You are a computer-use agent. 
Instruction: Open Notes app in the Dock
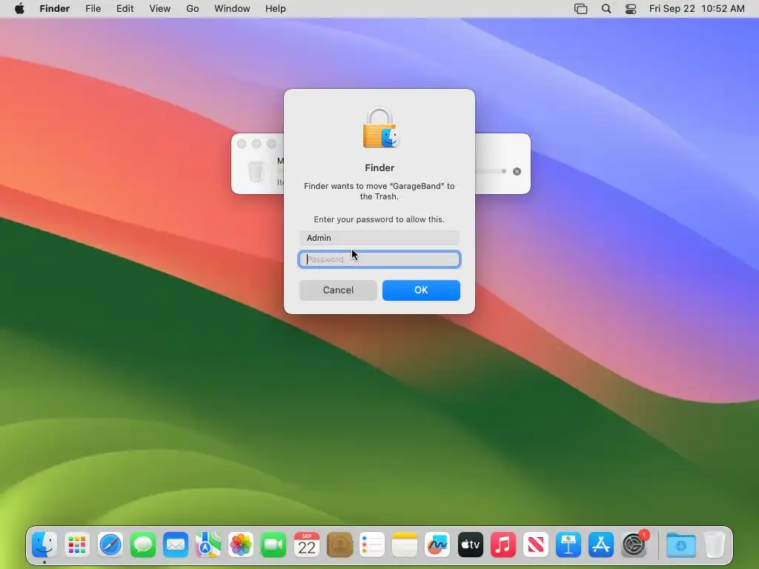coord(405,545)
